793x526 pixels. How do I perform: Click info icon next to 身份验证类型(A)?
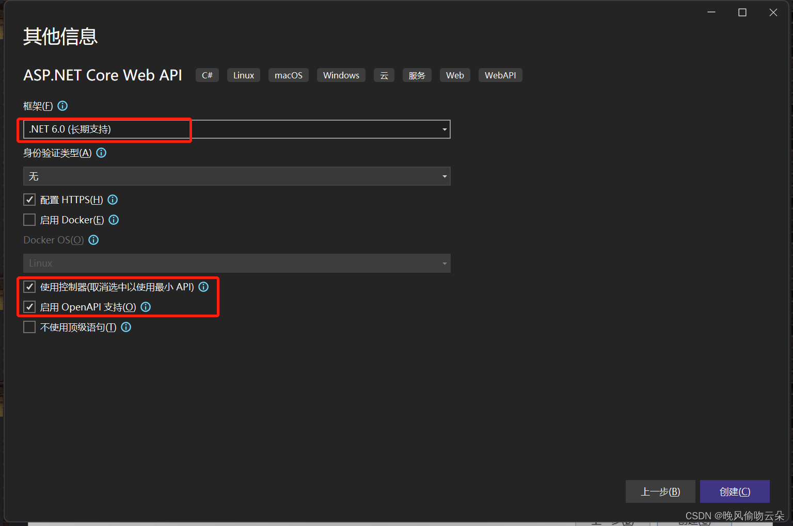pos(101,153)
